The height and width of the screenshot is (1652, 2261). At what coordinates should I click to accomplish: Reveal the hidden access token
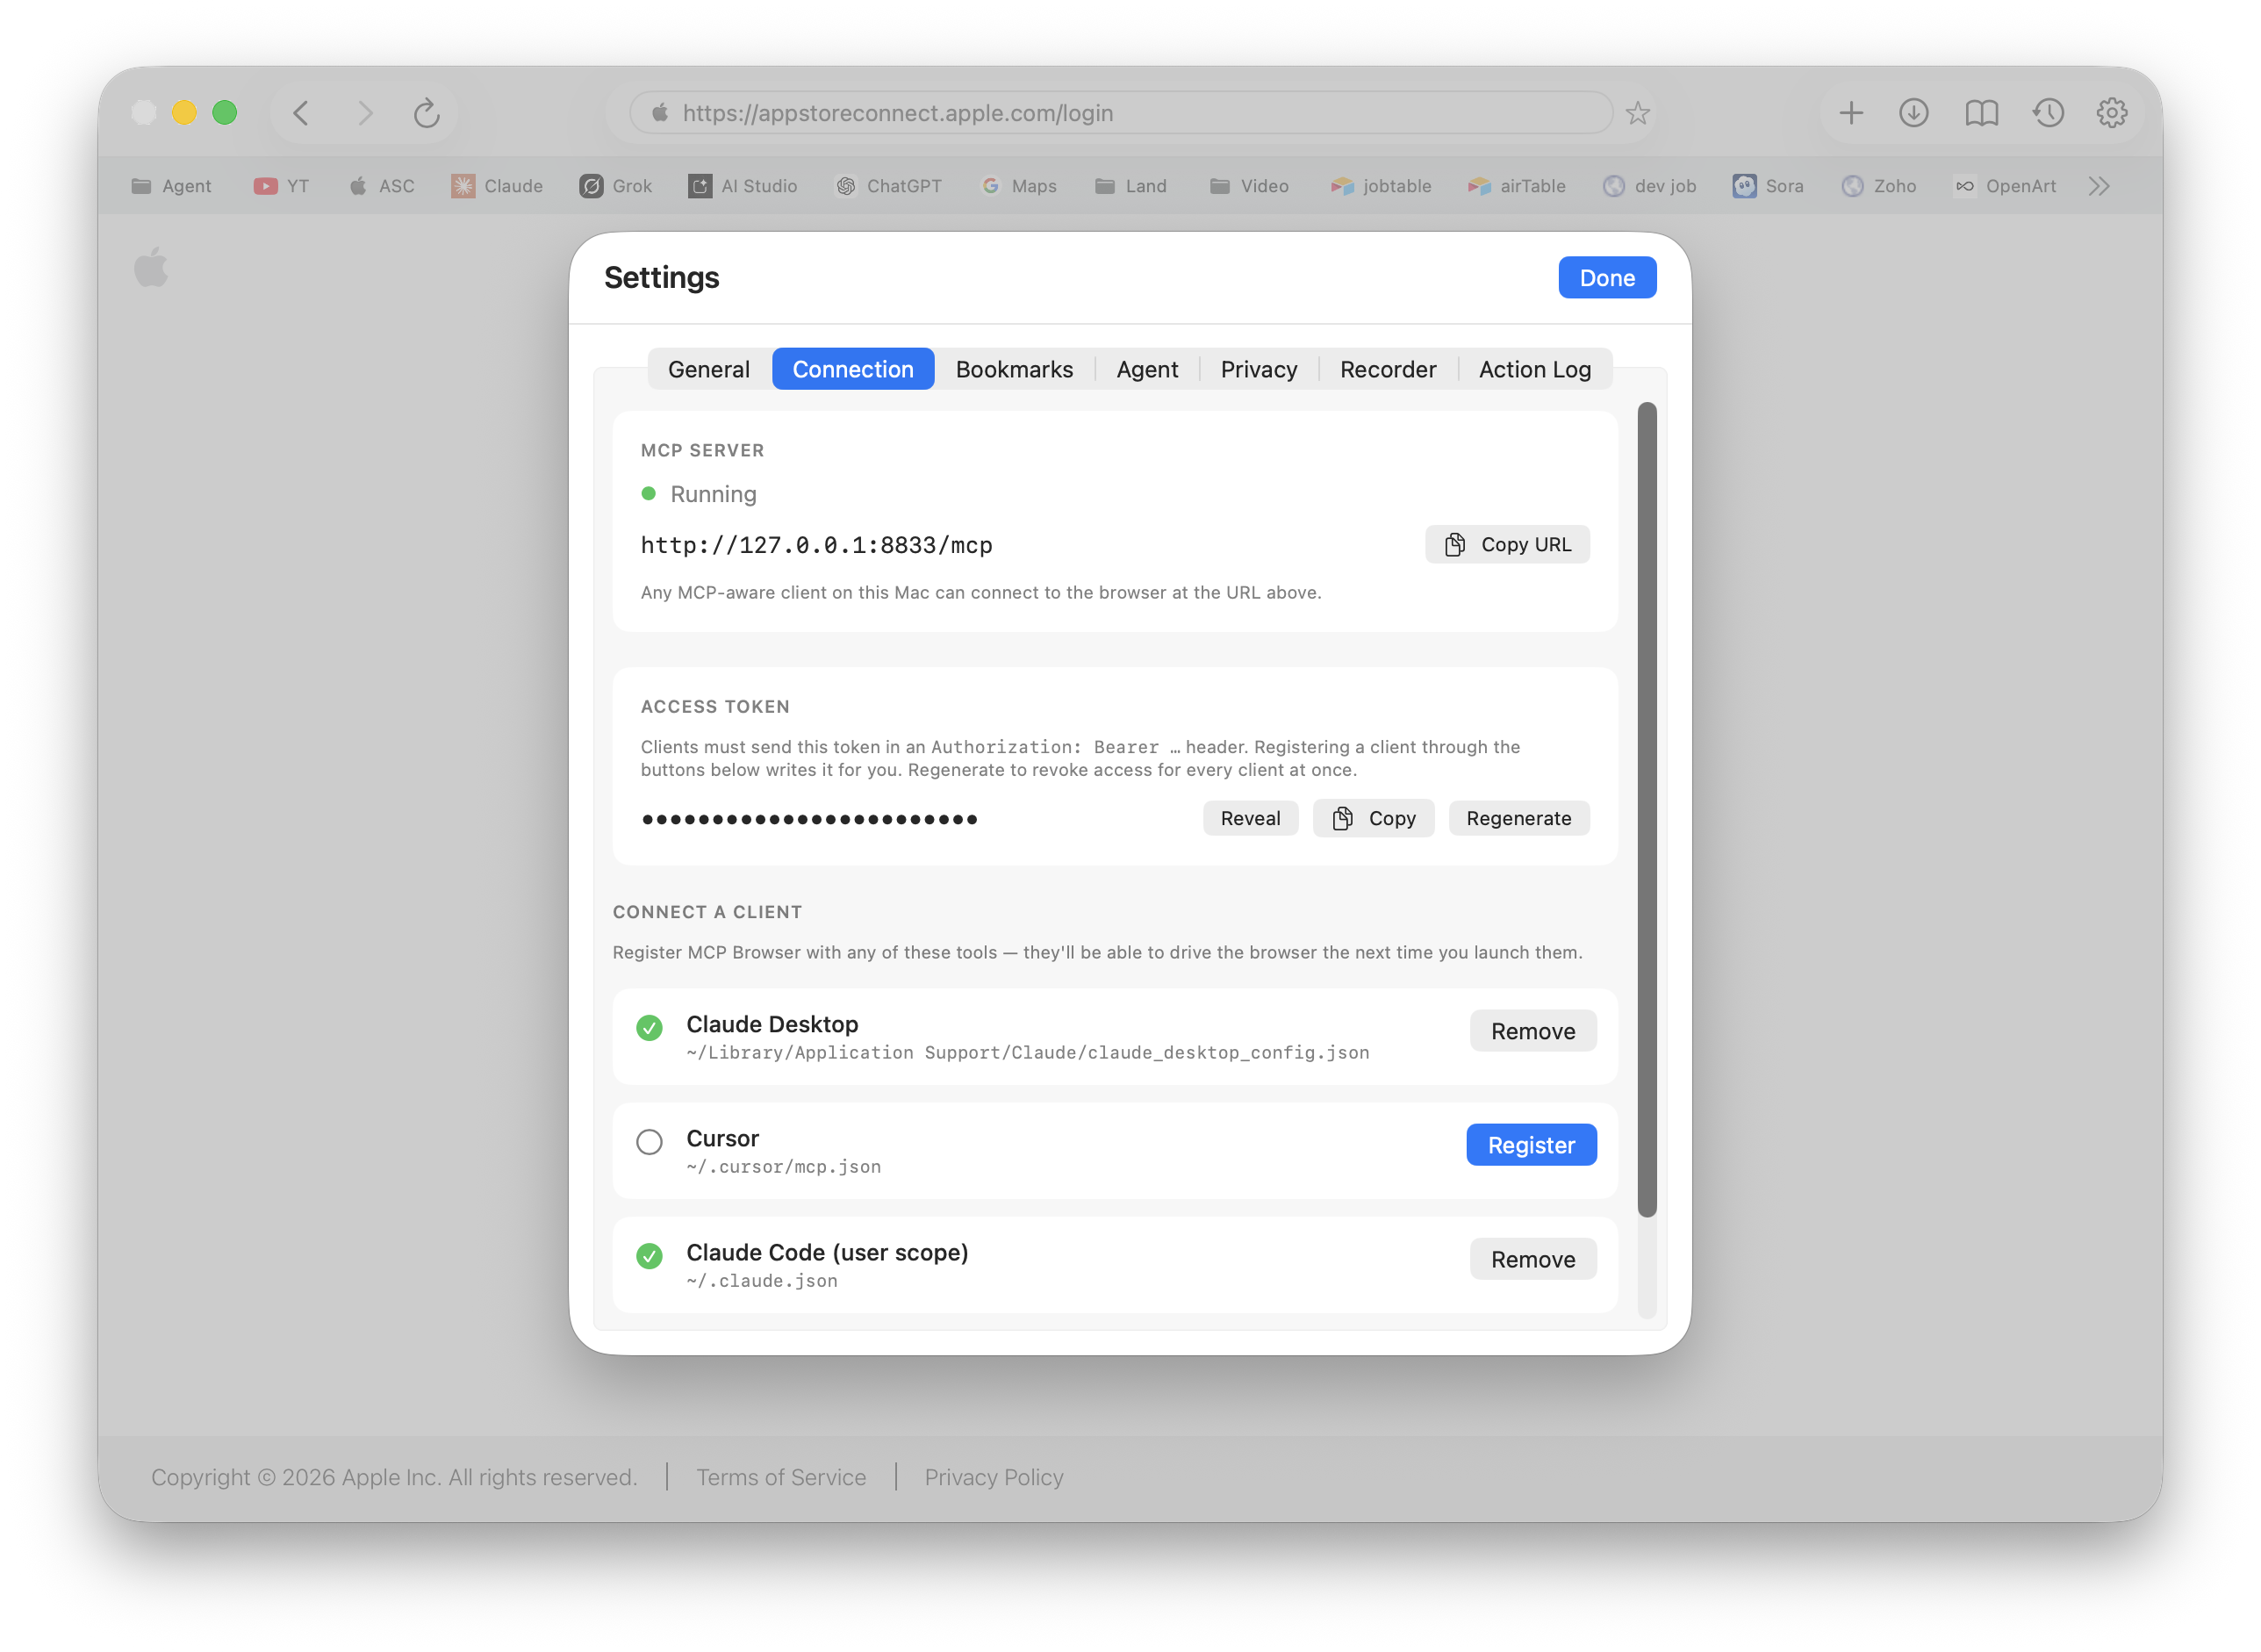[x=1250, y=819]
